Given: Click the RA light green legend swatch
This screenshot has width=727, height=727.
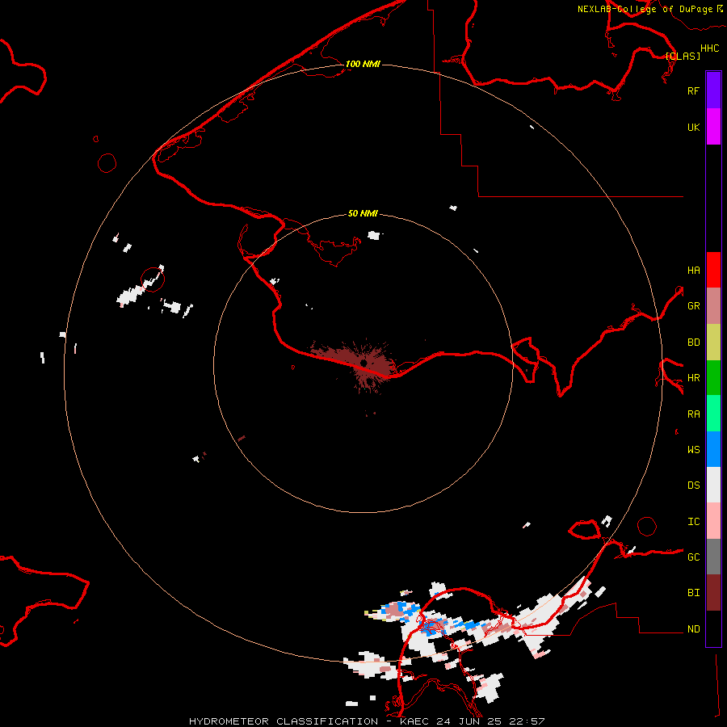Looking at the screenshot, I should pyautogui.click(x=713, y=414).
